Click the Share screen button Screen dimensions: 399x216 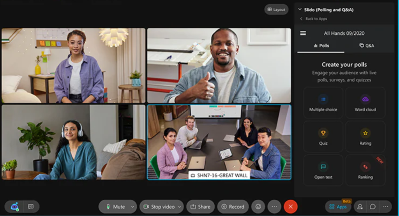coord(200,207)
